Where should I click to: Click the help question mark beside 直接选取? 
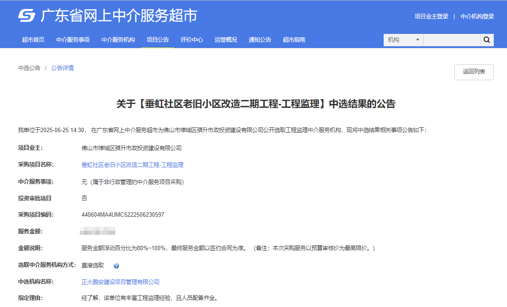116,266
